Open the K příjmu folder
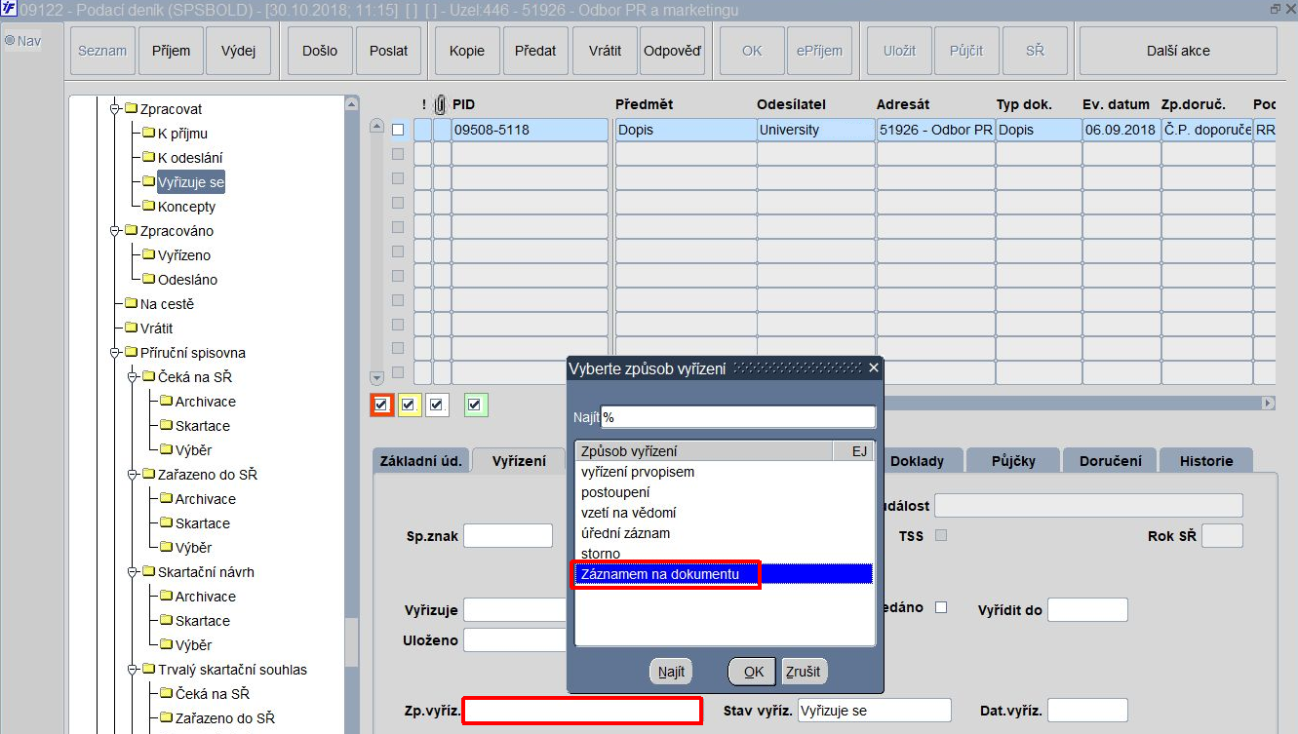 (182, 134)
